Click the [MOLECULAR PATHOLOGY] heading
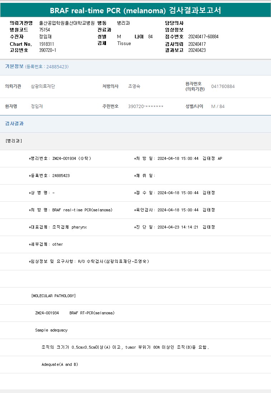 53,296
